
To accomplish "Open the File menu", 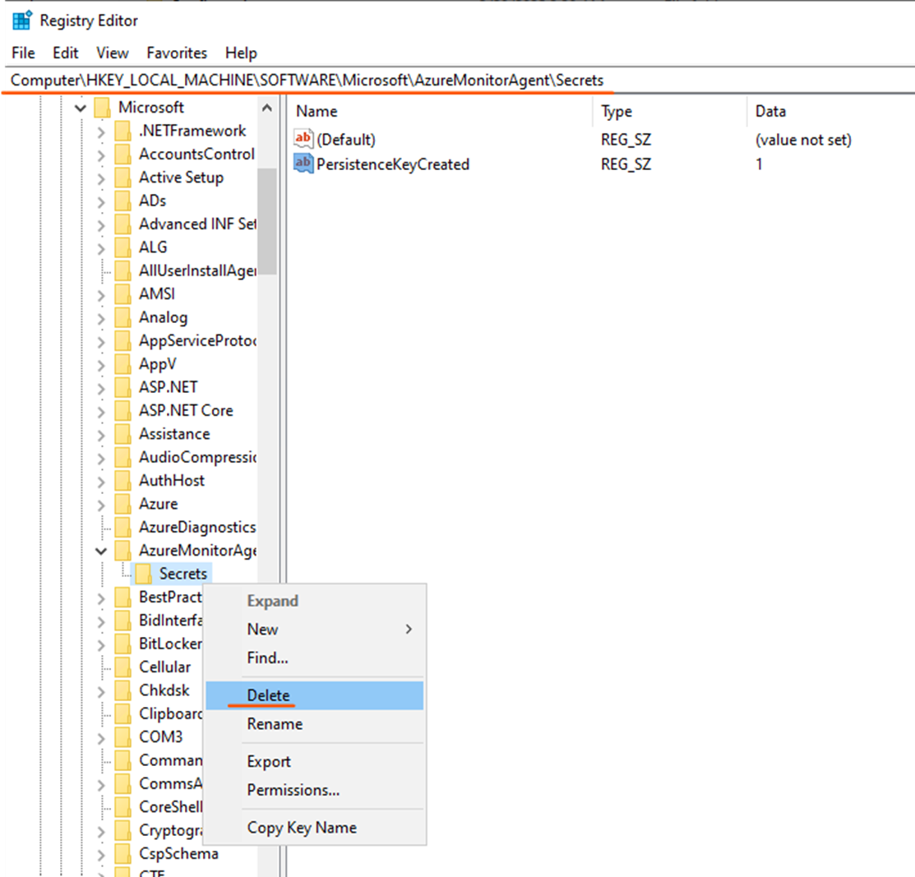I will click(23, 53).
